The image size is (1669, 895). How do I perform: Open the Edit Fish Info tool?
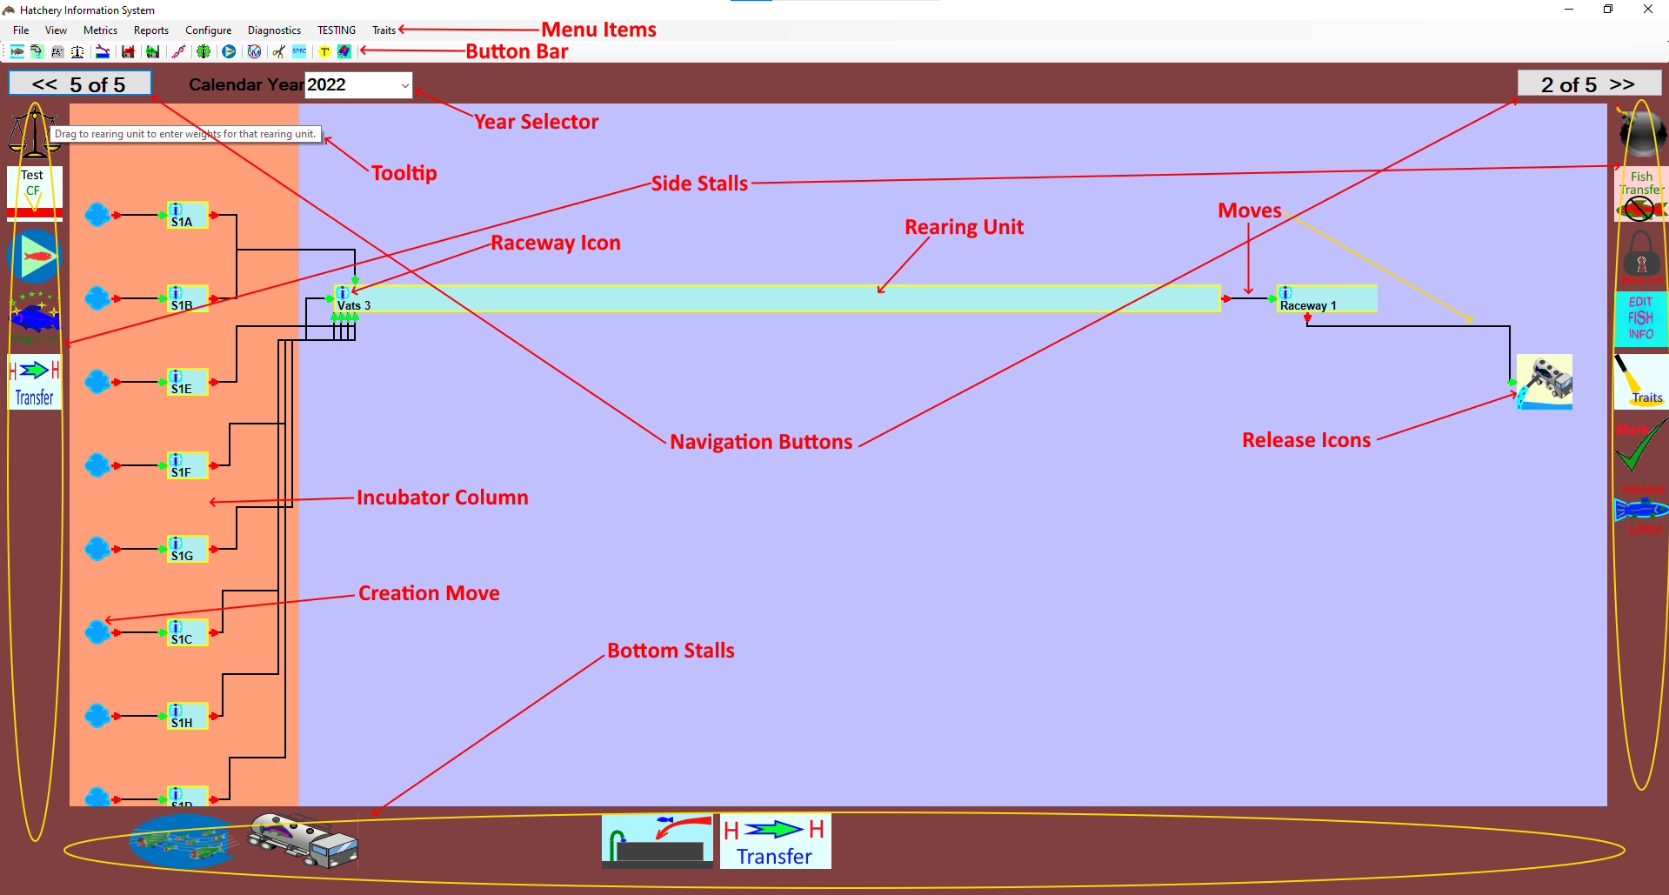click(1641, 318)
